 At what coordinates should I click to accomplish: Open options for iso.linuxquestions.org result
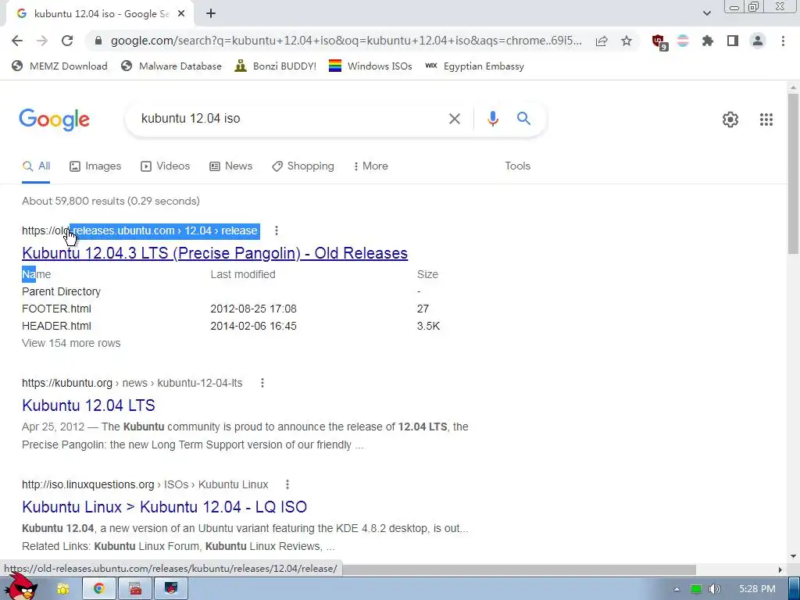pyautogui.click(x=287, y=484)
